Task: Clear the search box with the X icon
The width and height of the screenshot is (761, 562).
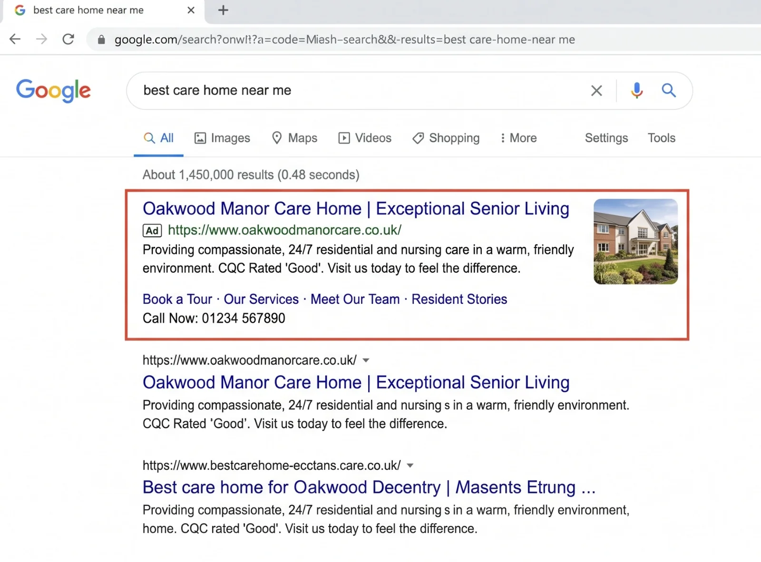Action: pyautogui.click(x=596, y=90)
